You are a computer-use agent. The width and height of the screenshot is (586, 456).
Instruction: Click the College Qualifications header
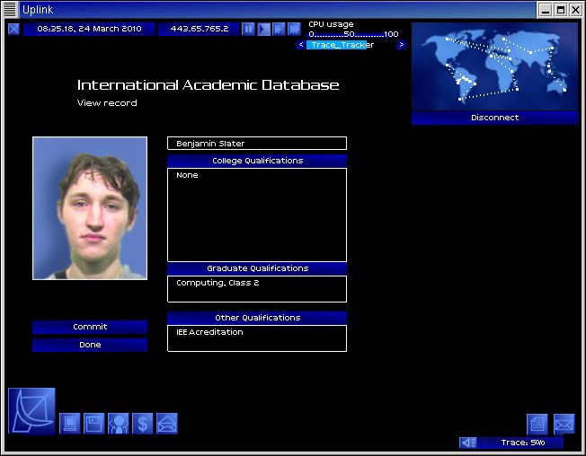pyautogui.click(x=257, y=161)
